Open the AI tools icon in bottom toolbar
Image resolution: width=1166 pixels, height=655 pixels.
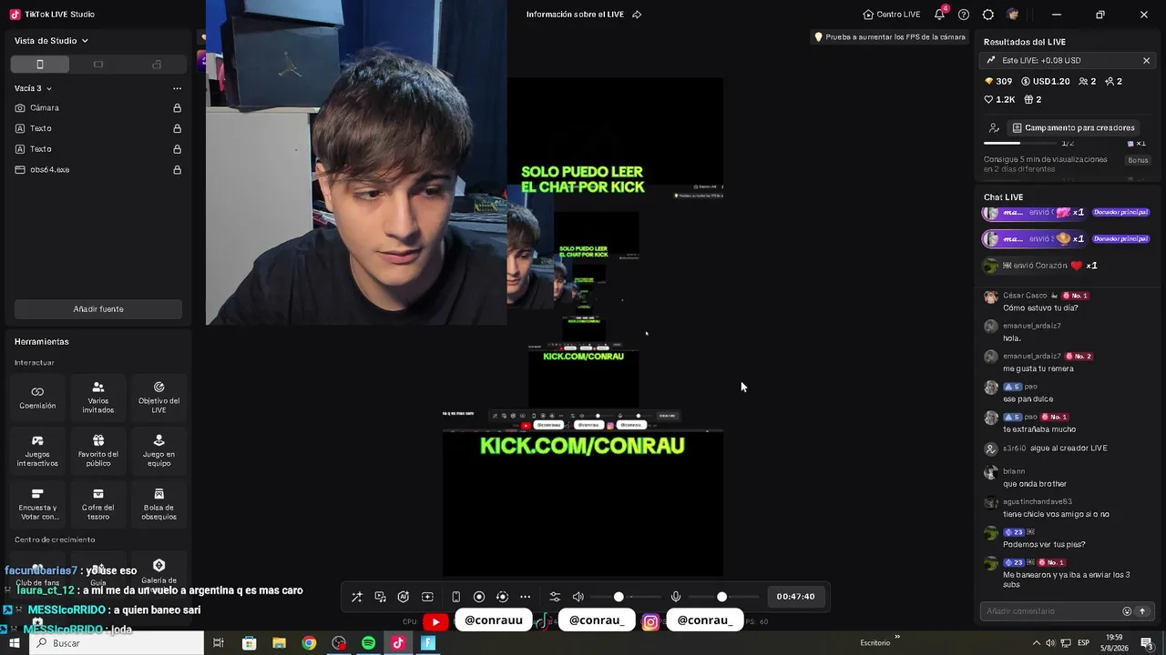coord(404,597)
